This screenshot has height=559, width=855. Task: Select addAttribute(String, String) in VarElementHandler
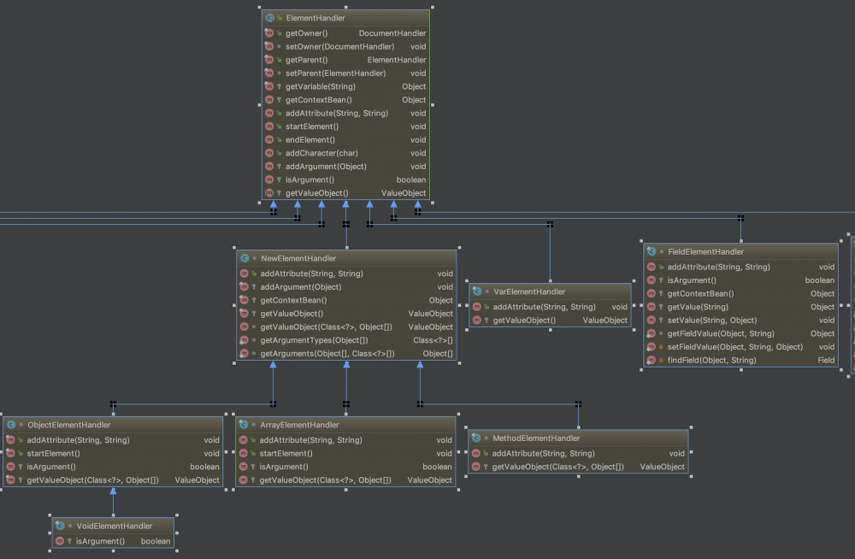pyautogui.click(x=544, y=307)
